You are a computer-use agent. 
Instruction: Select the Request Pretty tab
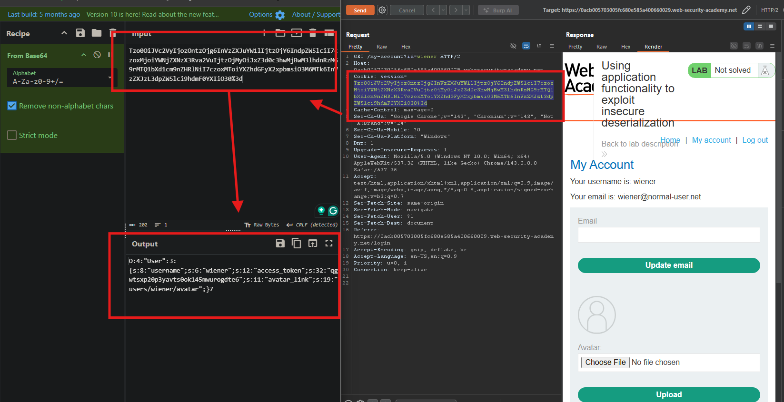[x=356, y=47]
